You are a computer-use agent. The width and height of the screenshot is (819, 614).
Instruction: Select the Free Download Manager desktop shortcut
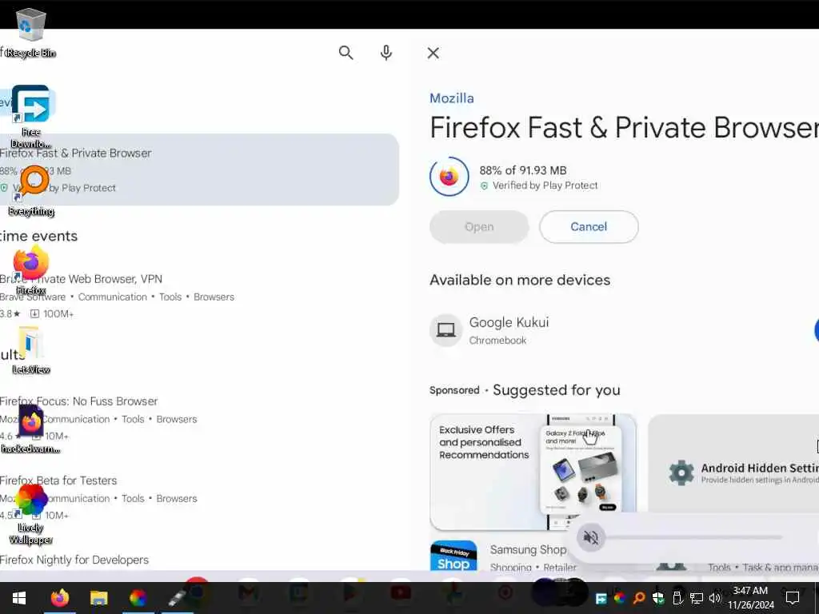click(31, 117)
